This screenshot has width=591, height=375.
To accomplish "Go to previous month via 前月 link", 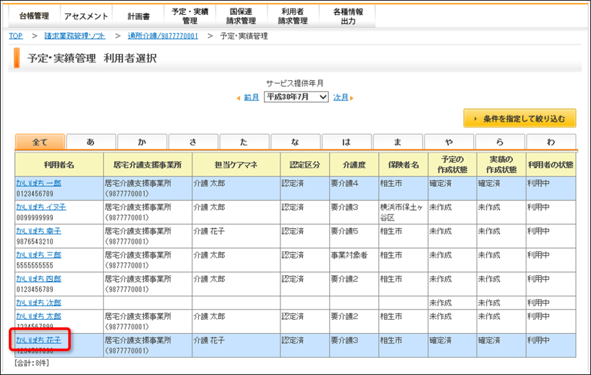I will [252, 97].
